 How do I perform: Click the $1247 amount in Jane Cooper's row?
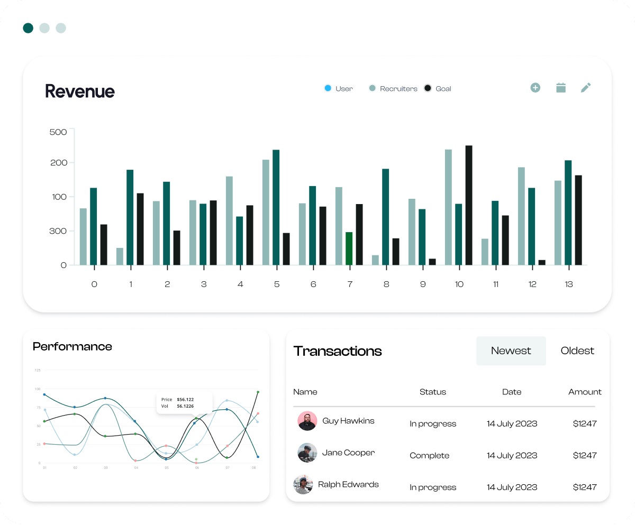click(585, 455)
